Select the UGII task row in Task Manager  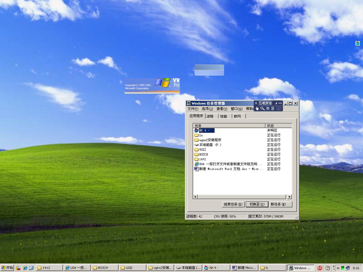coord(242,150)
